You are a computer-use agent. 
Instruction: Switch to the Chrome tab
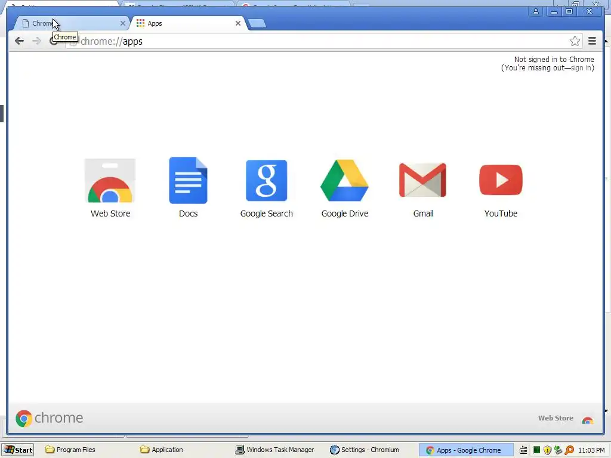72,23
